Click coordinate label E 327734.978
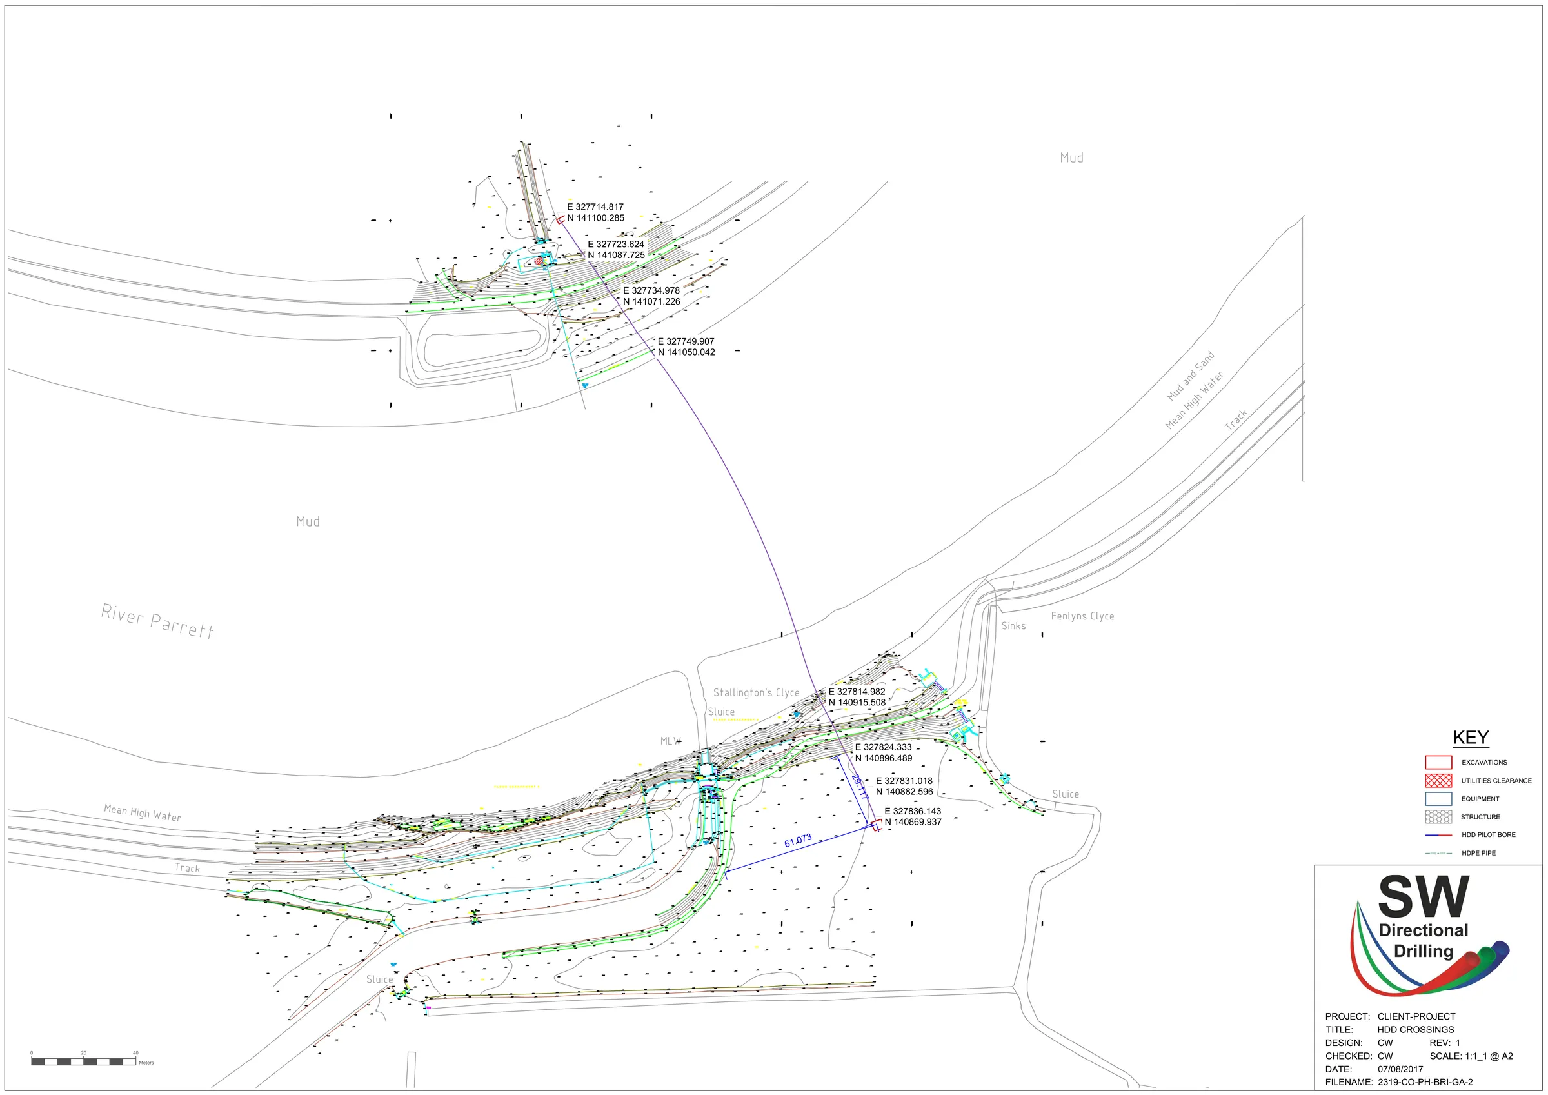Viewport: 1548px width, 1095px height. click(x=651, y=291)
